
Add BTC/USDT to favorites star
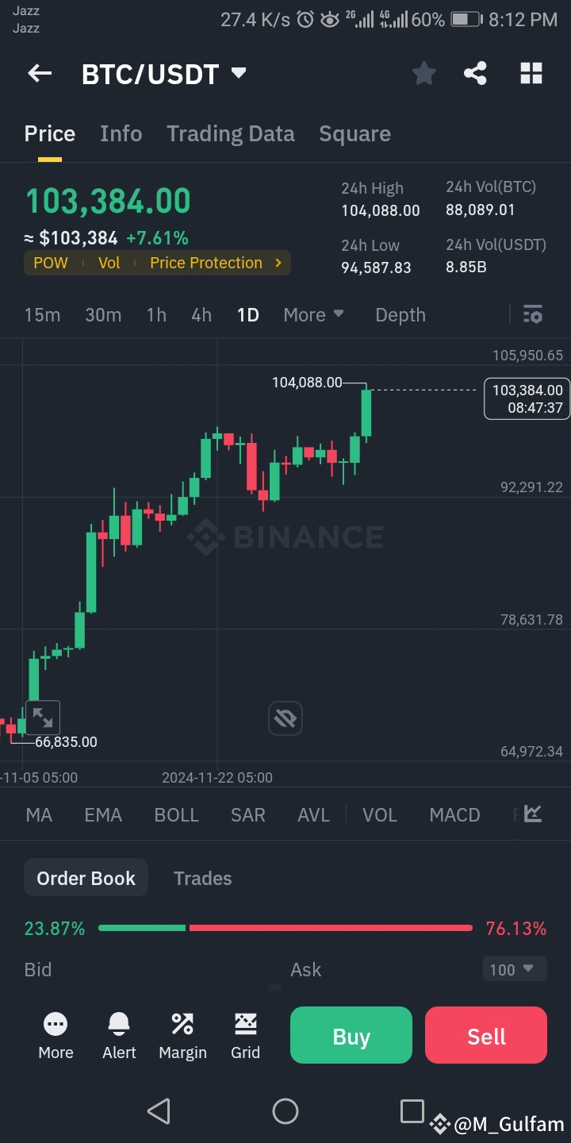pyautogui.click(x=424, y=74)
